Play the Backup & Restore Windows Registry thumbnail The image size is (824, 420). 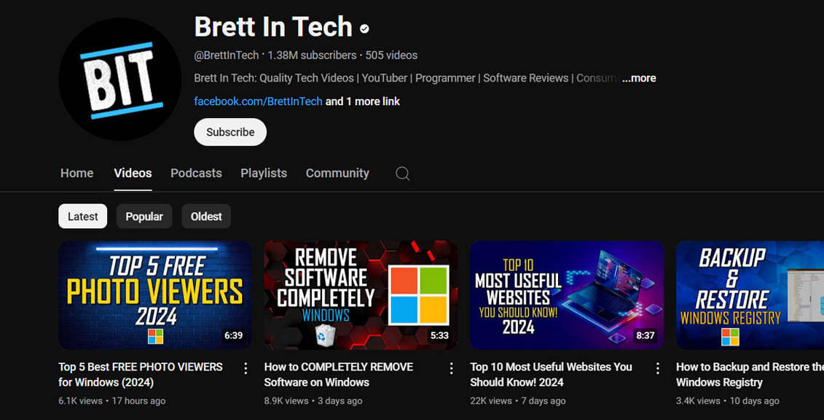(750, 295)
